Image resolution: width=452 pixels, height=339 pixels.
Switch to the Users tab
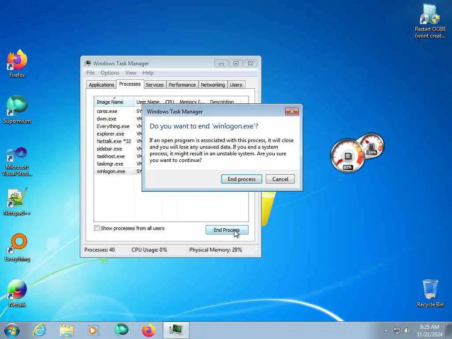tap(236, 85)
